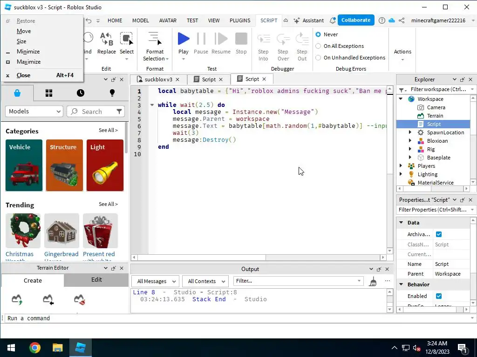Open taskbar notification center icon

462,348
